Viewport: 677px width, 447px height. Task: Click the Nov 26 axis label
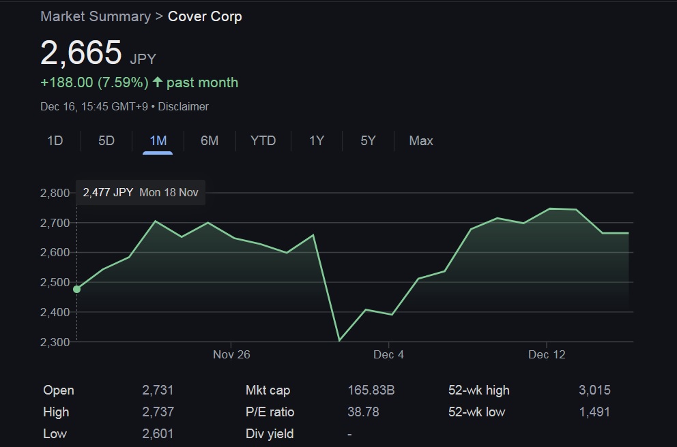coord(231,354)
